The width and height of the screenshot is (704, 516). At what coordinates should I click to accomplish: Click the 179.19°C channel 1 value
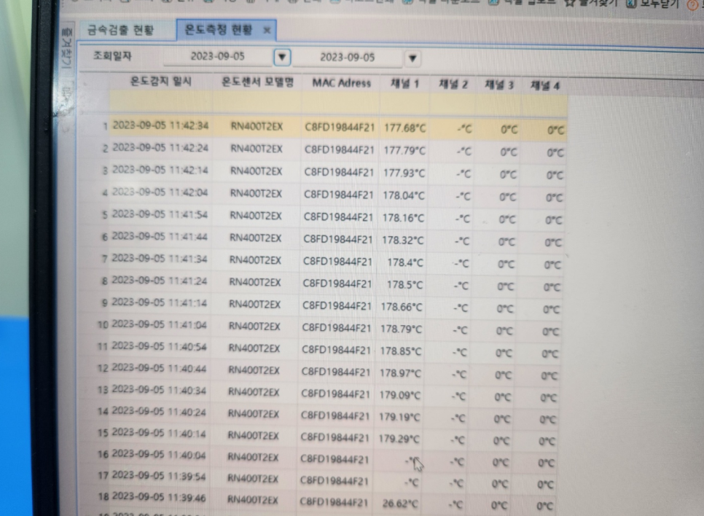(x=399, y=417)
